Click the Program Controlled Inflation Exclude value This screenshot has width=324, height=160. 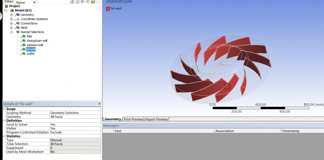(x=75, y=132)
